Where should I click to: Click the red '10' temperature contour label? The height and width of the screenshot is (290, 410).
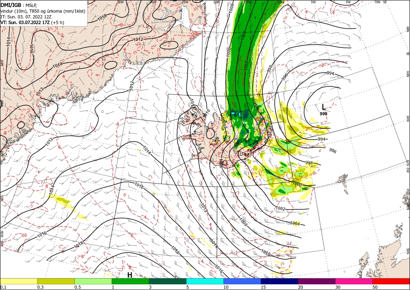pyautogui.click(x=24, y=235)
